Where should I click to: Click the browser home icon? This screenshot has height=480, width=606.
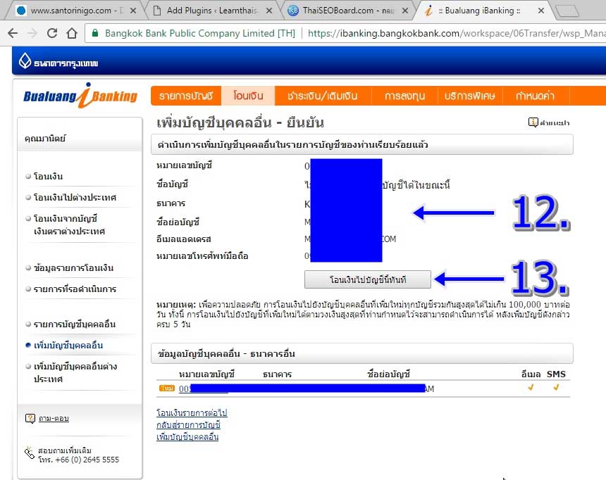coord(71,33)
